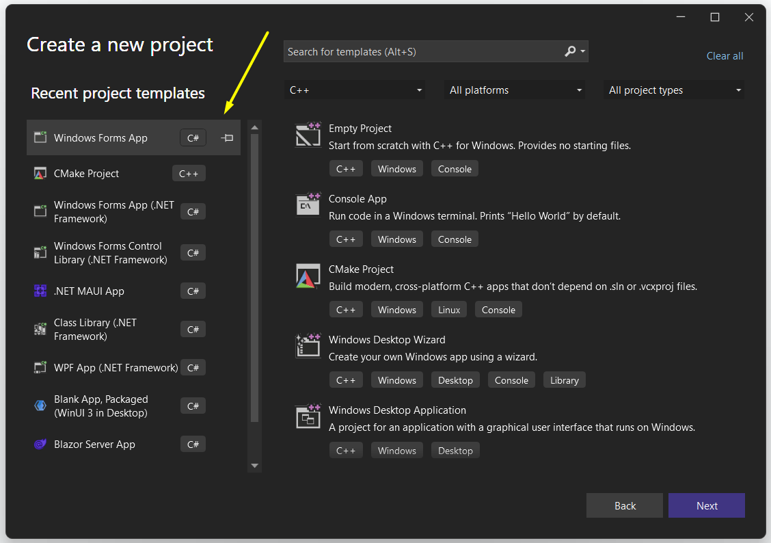
Task: Click the recent CMake Project triangle icon
Action: (x=40, y=173)
